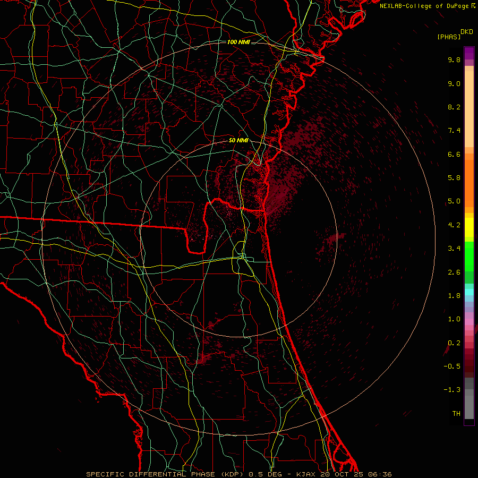Pick the cyan band of color scale
This screenshot has height=478, width=478.
click(x=469, y=292)
